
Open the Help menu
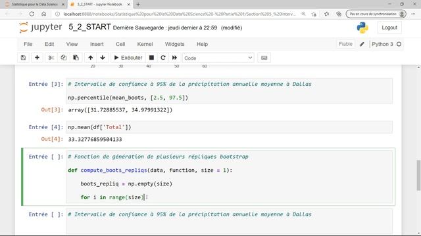point(202,44)
